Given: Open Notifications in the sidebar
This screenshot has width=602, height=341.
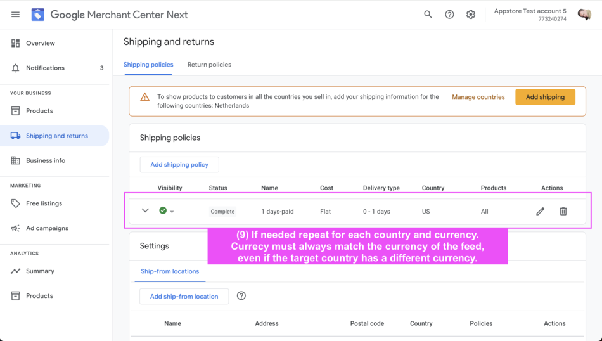Looking at the screenshot, I should pyautogui.click(x=45, y=68).
